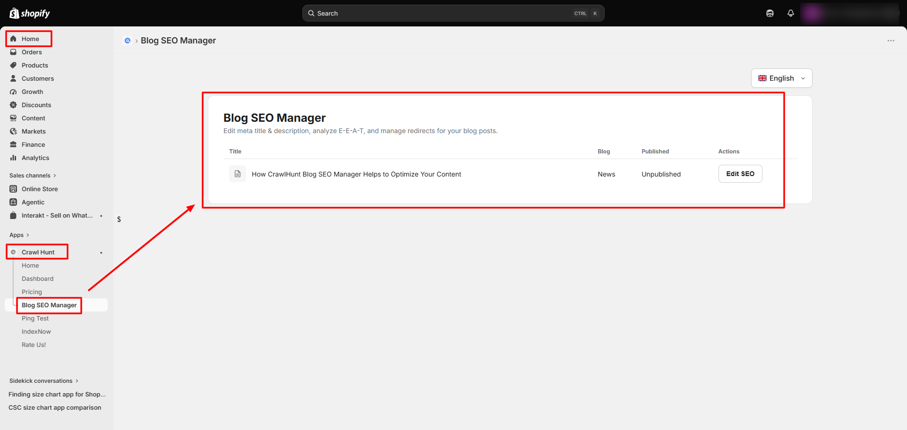Screen dimensions: 907x430
Task: Click the Crawl Hunt app icon in sidebar
Action: [13, 252]
